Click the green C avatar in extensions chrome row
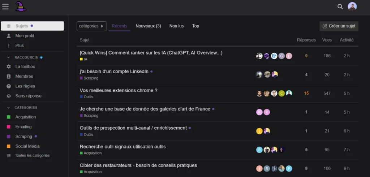The height and width of the screenshot is (177, 370). click(x=281, y=94)
